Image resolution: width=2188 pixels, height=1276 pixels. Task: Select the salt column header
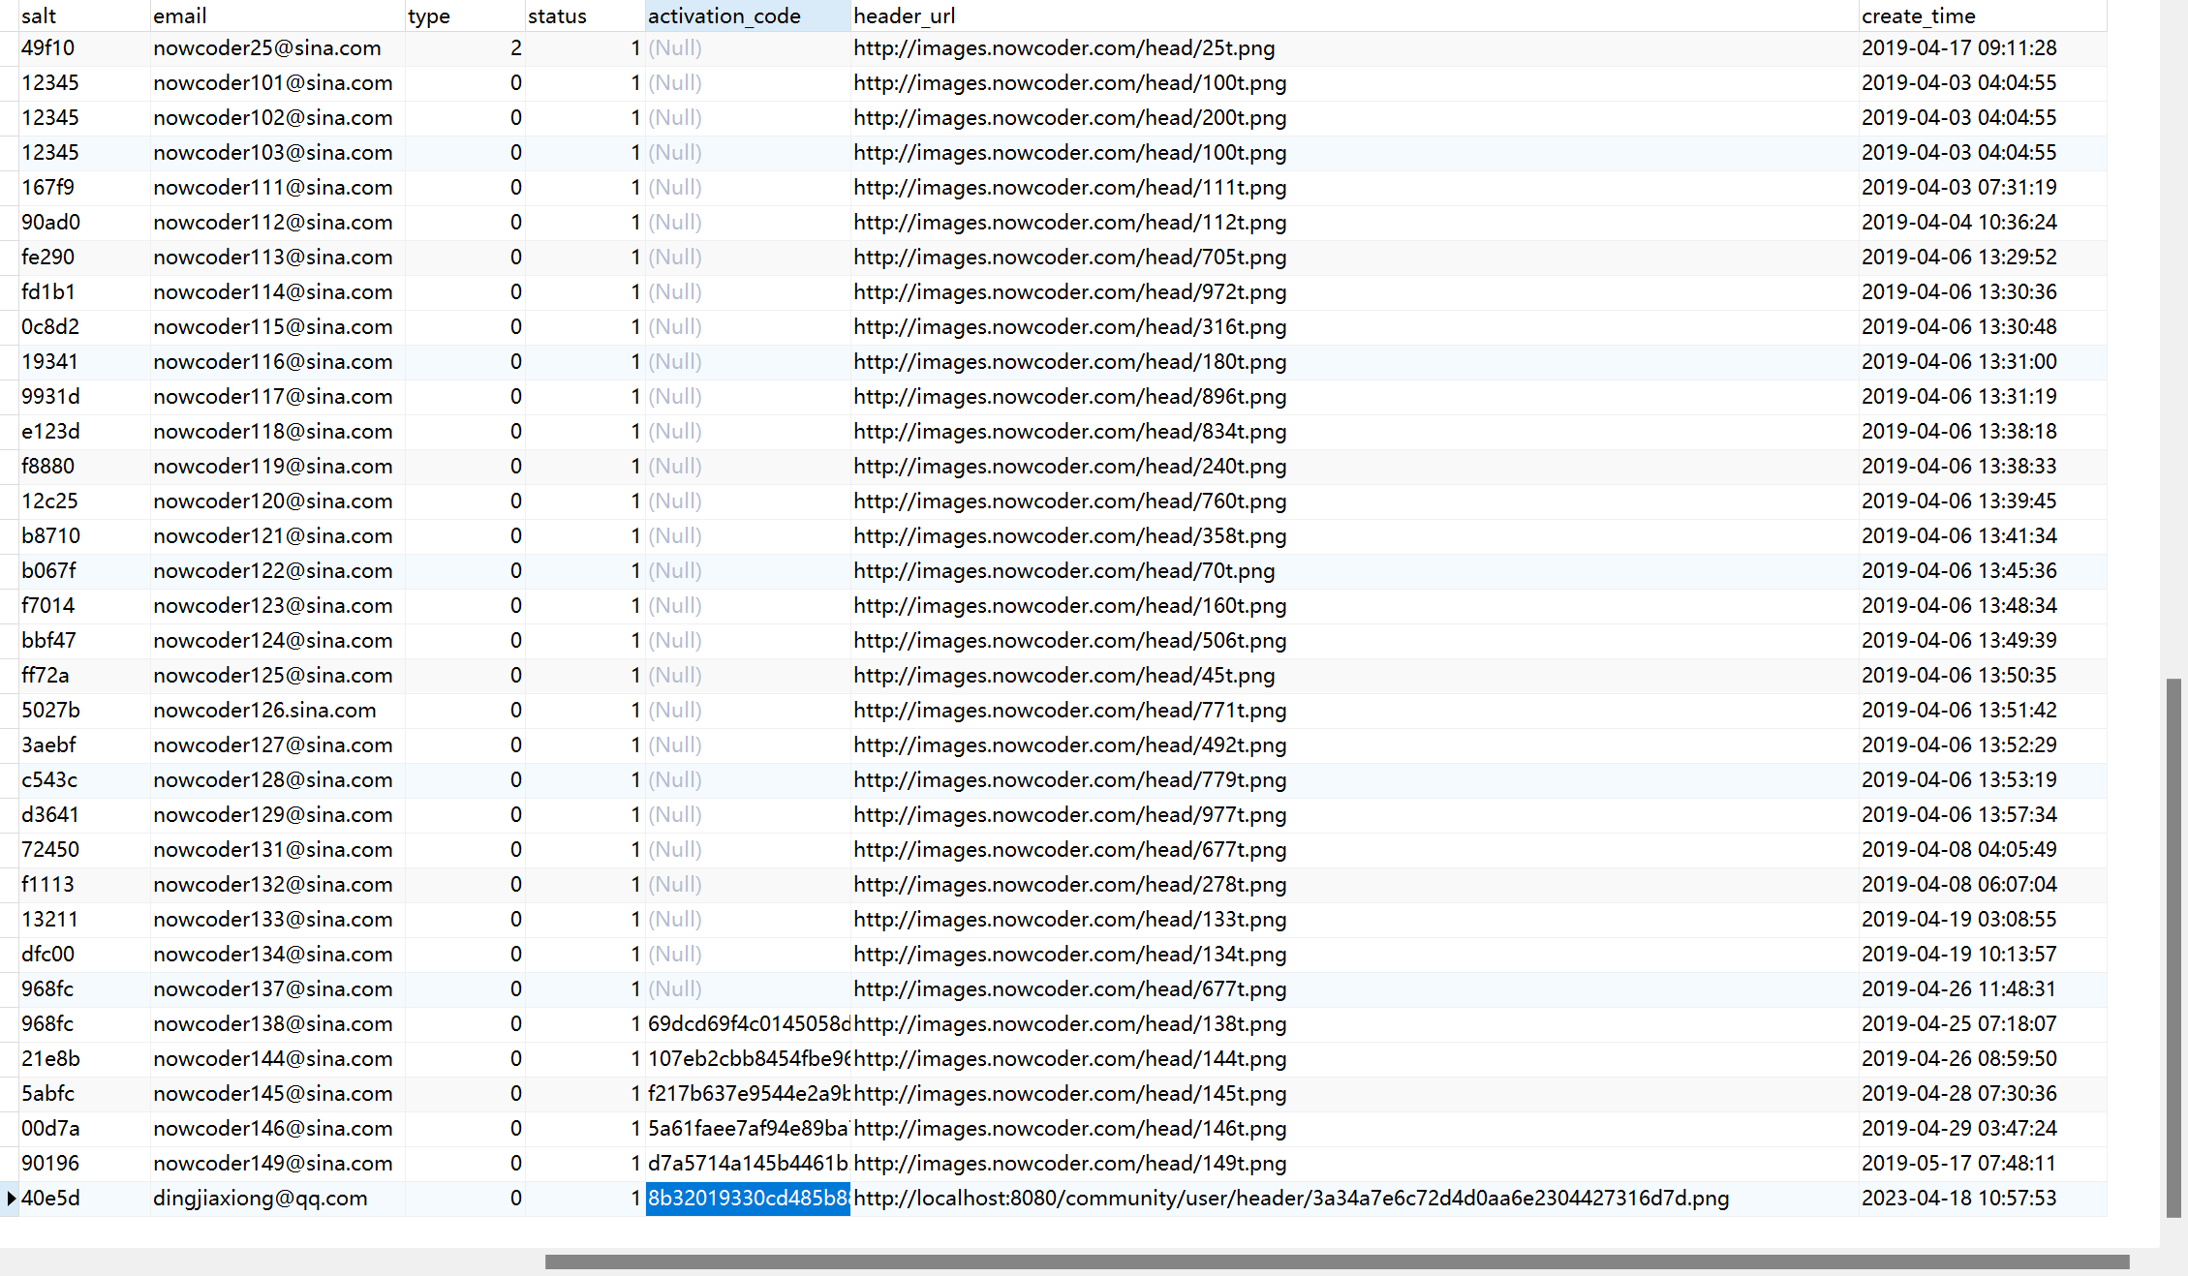point(84,15)
